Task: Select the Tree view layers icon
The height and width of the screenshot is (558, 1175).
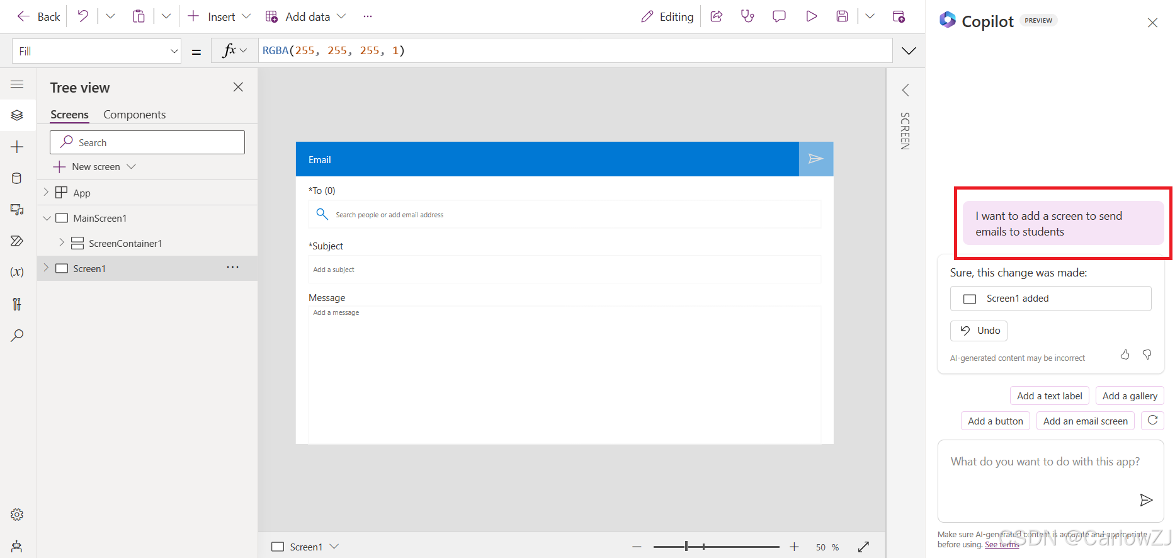Action: pyautogui.click(x=17, y=115)
